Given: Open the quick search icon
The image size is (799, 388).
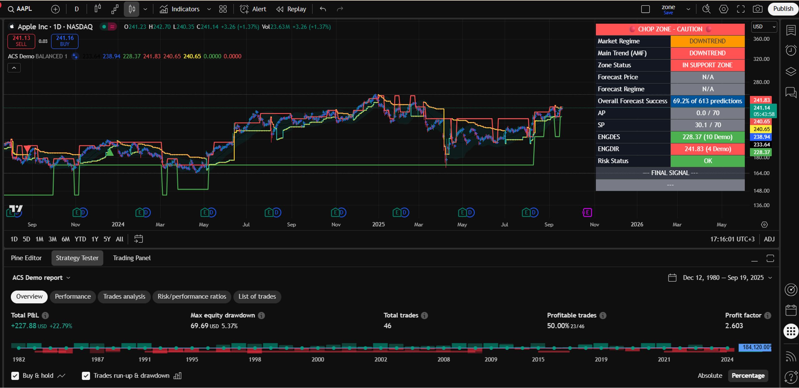Looking at the screenshot, I should point(706,9).
